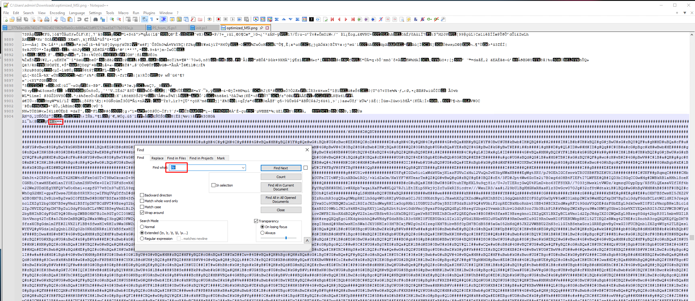
Task: Toggle the indent guide toolbar icon
Action: click(163, 19)
